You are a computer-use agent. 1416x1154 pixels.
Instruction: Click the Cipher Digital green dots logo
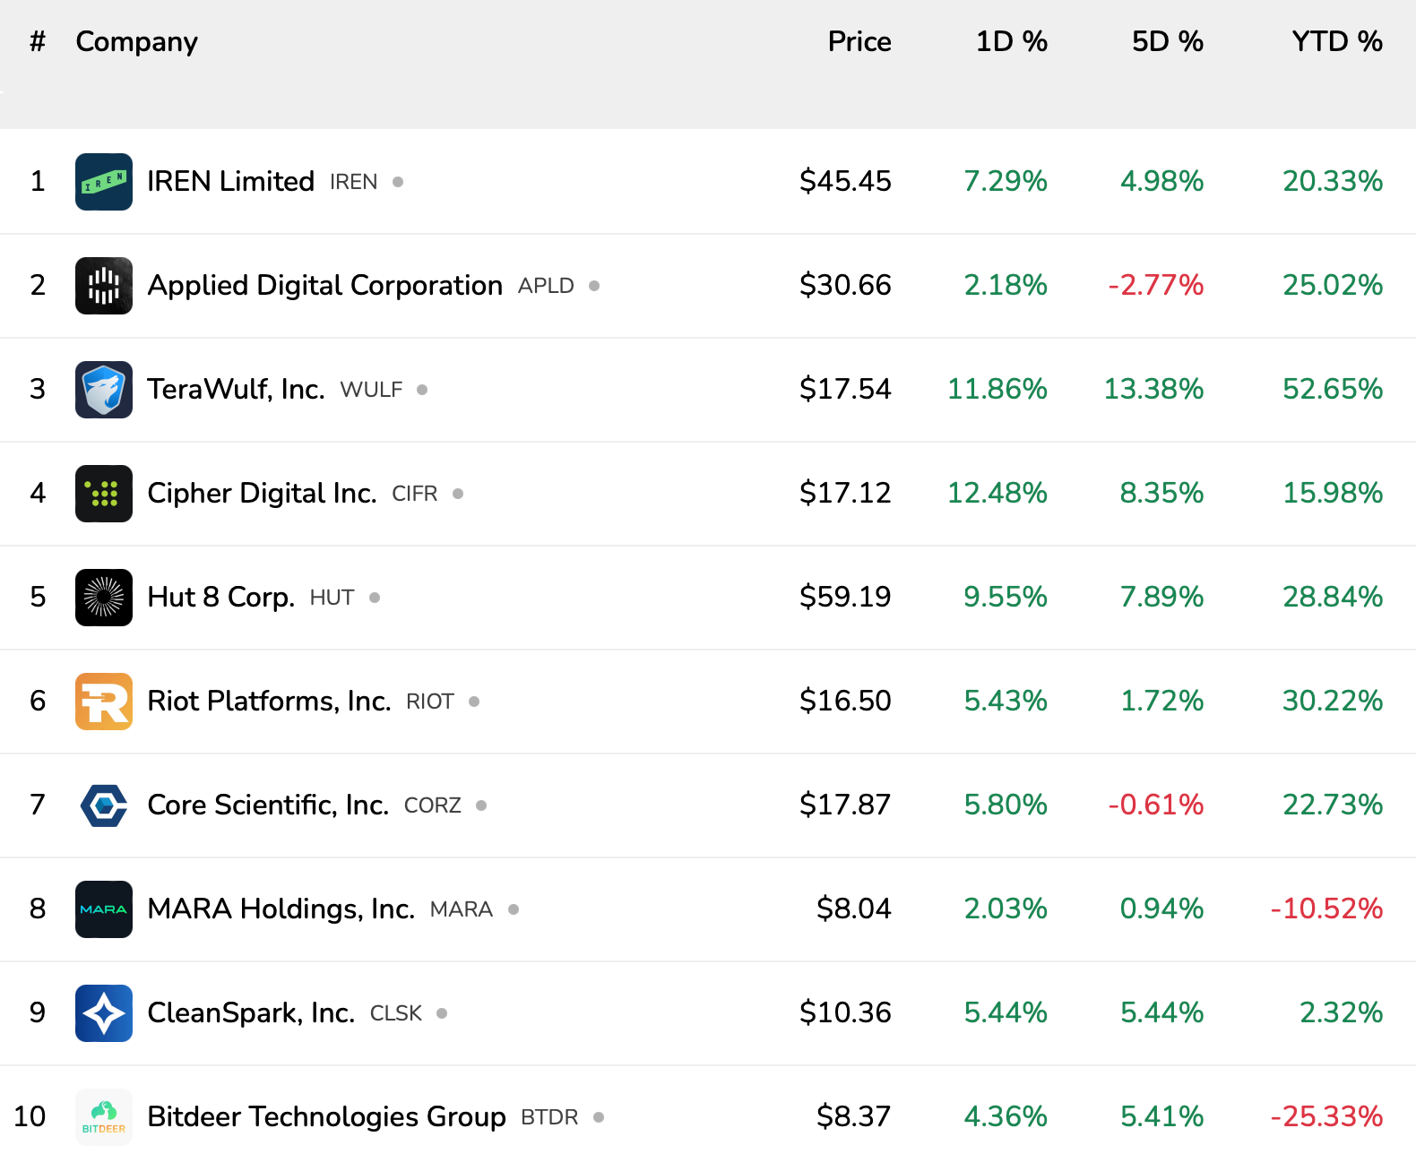coord(103,494)
